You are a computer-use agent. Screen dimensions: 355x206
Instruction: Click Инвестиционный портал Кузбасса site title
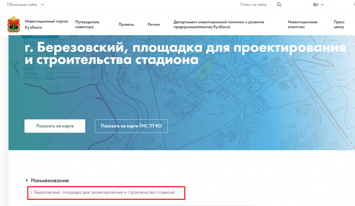46,24
